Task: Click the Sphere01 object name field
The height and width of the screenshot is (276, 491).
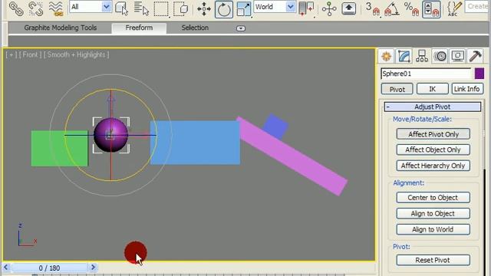Action: (x=426, y=74)
